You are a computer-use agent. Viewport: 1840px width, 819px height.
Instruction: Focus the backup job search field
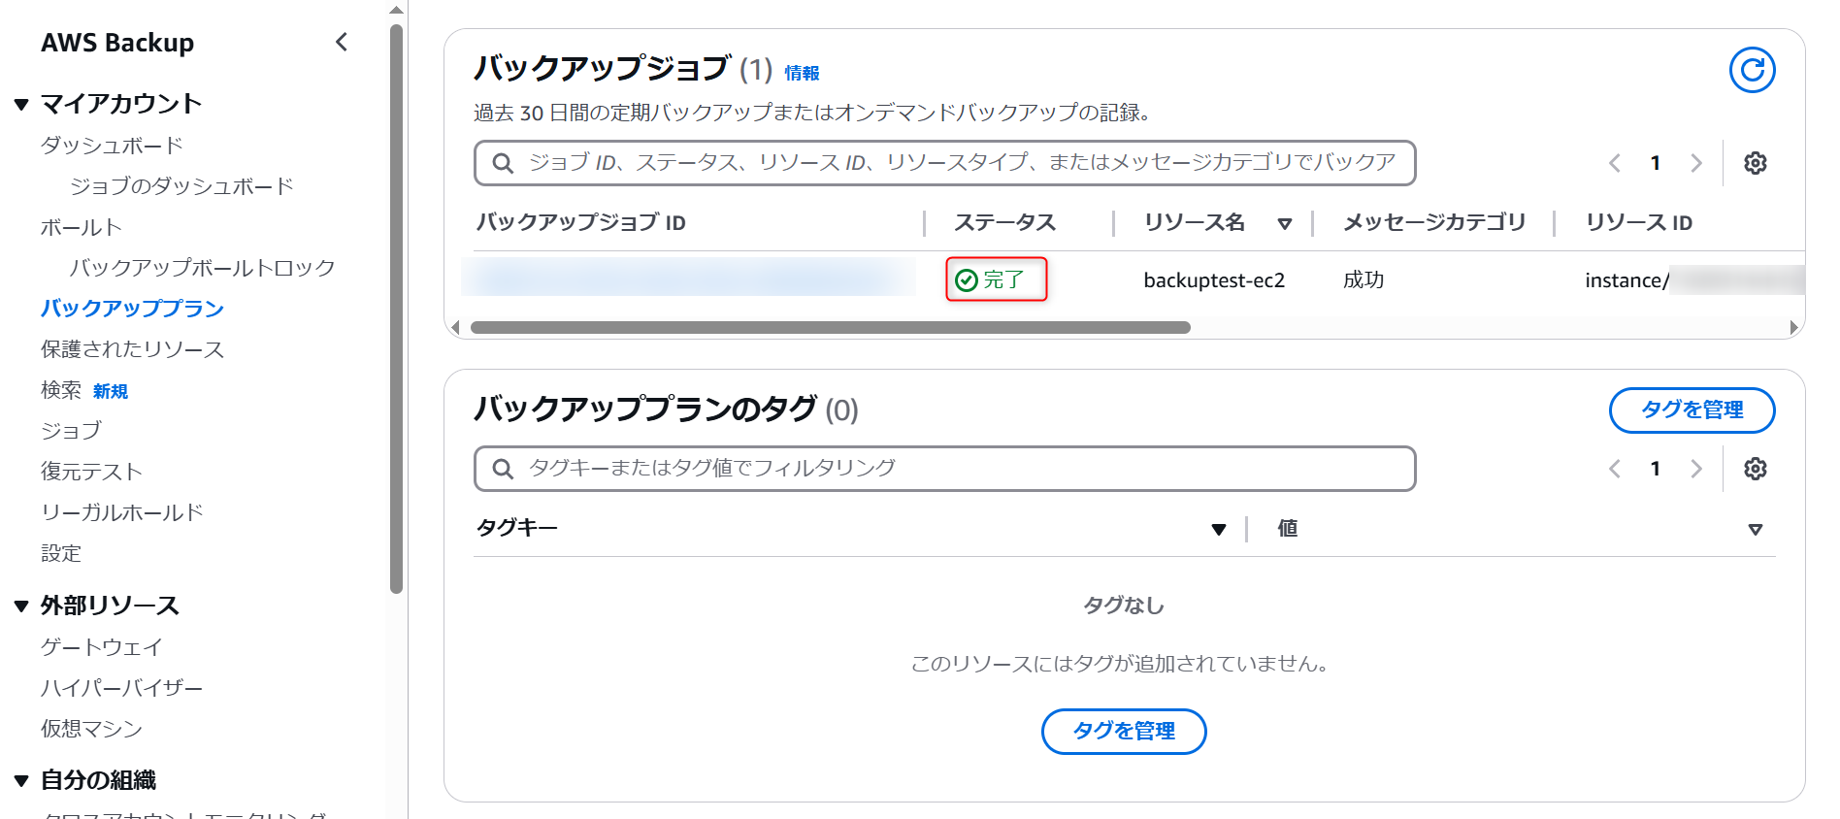tap(944, 163)
